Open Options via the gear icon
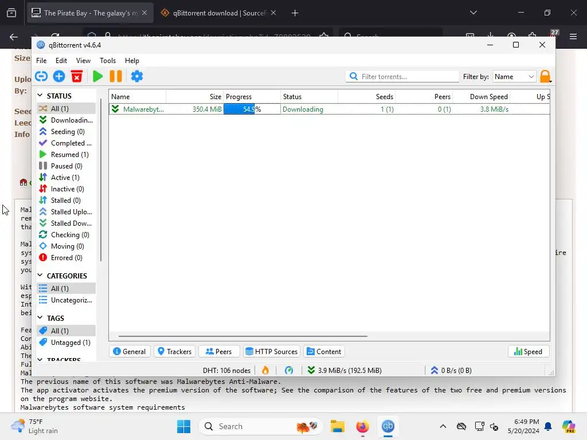The height and width of the screenshot is (440, 587). (136, 76)
